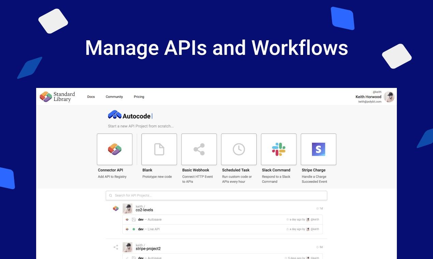Select the Connector API template icon

115,149
